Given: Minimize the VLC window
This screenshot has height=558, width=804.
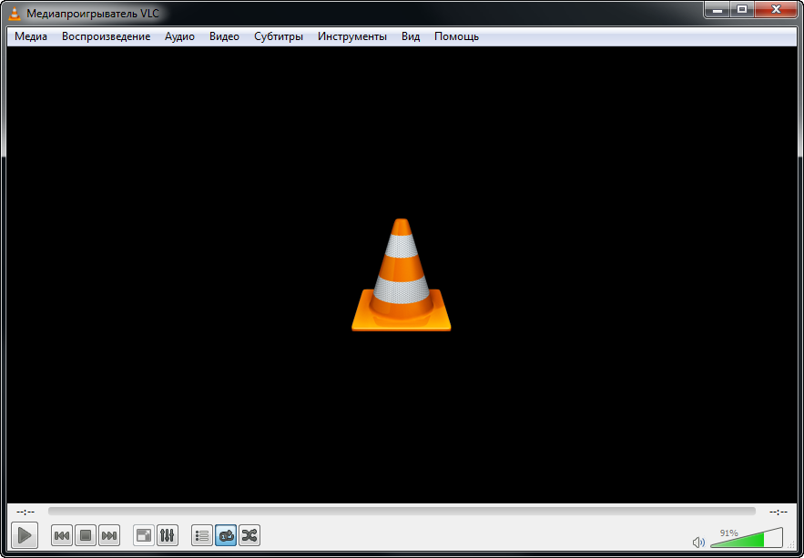Looking at the screenshot, I should pos(717,9).
